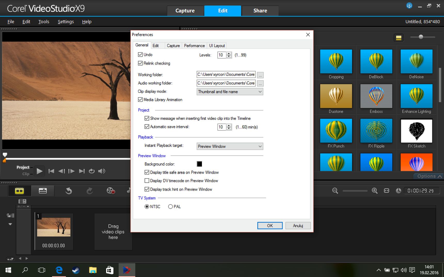The image size is (444, 277).
Task: Toggle Show message when inserting first clip
Action: click(x=147, y=118)
